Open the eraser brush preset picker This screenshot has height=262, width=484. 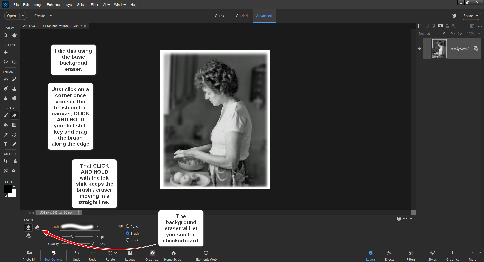click(98, 226)
